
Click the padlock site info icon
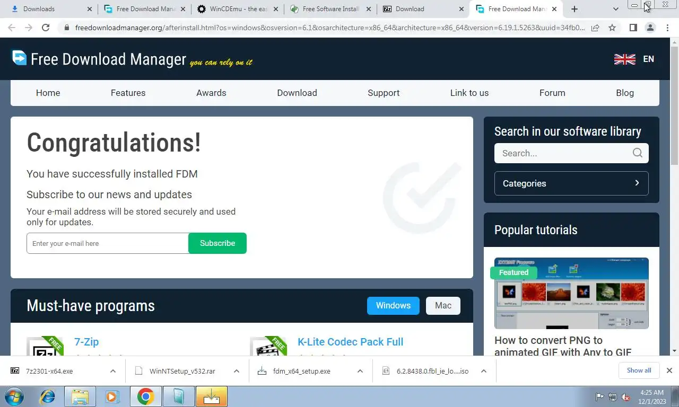click(67, 28)
